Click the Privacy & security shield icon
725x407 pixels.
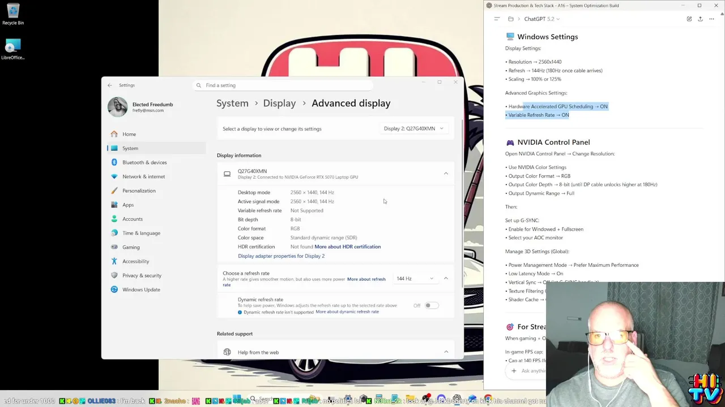[x=114, y=275]
